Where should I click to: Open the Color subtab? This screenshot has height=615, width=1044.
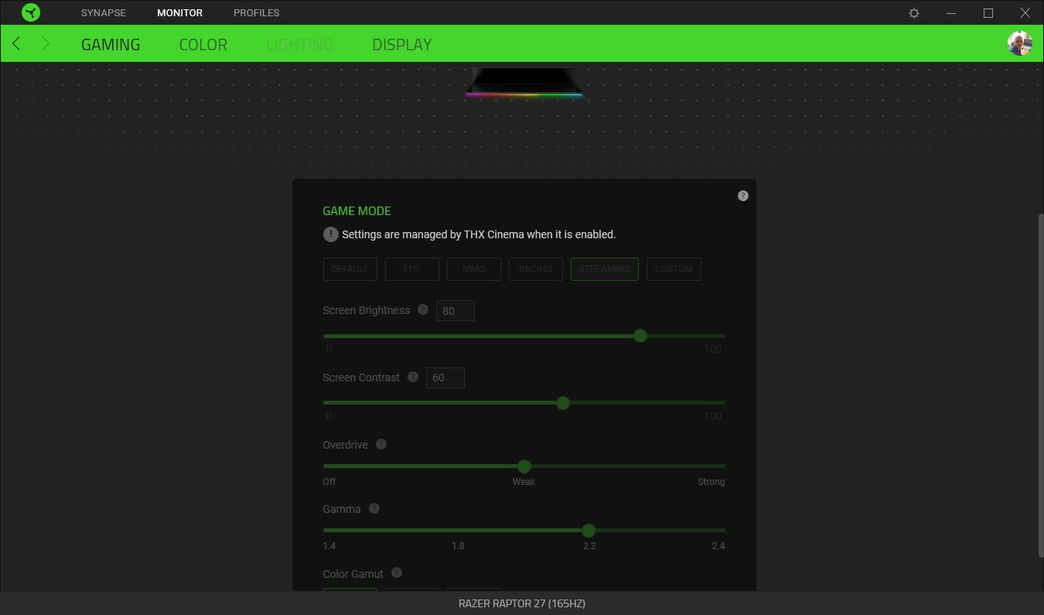(203, 44)
